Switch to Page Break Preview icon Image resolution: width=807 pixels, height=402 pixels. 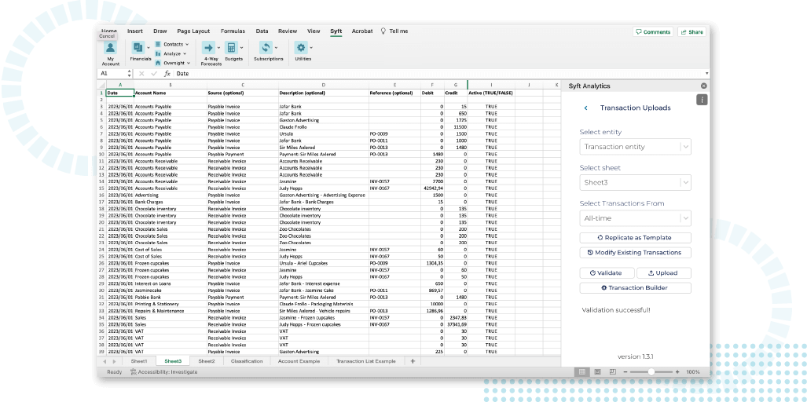tap(612, 371)
